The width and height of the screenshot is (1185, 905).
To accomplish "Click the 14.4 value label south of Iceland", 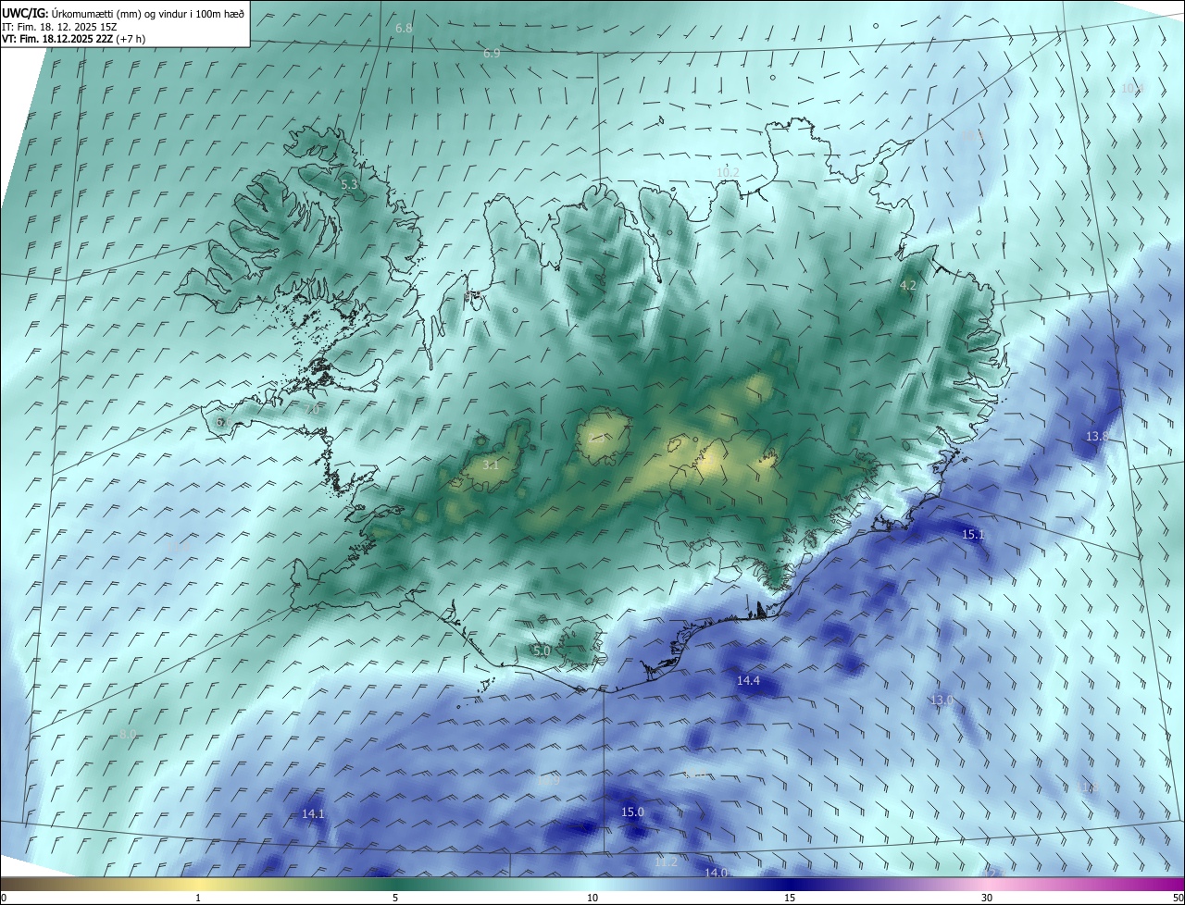I will 748,681.
